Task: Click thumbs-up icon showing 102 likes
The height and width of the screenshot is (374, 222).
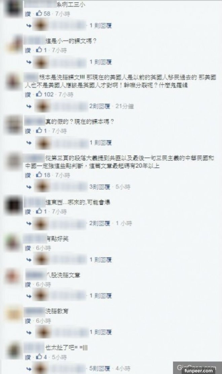Action: pyautogui.click(x=39, y=94)
